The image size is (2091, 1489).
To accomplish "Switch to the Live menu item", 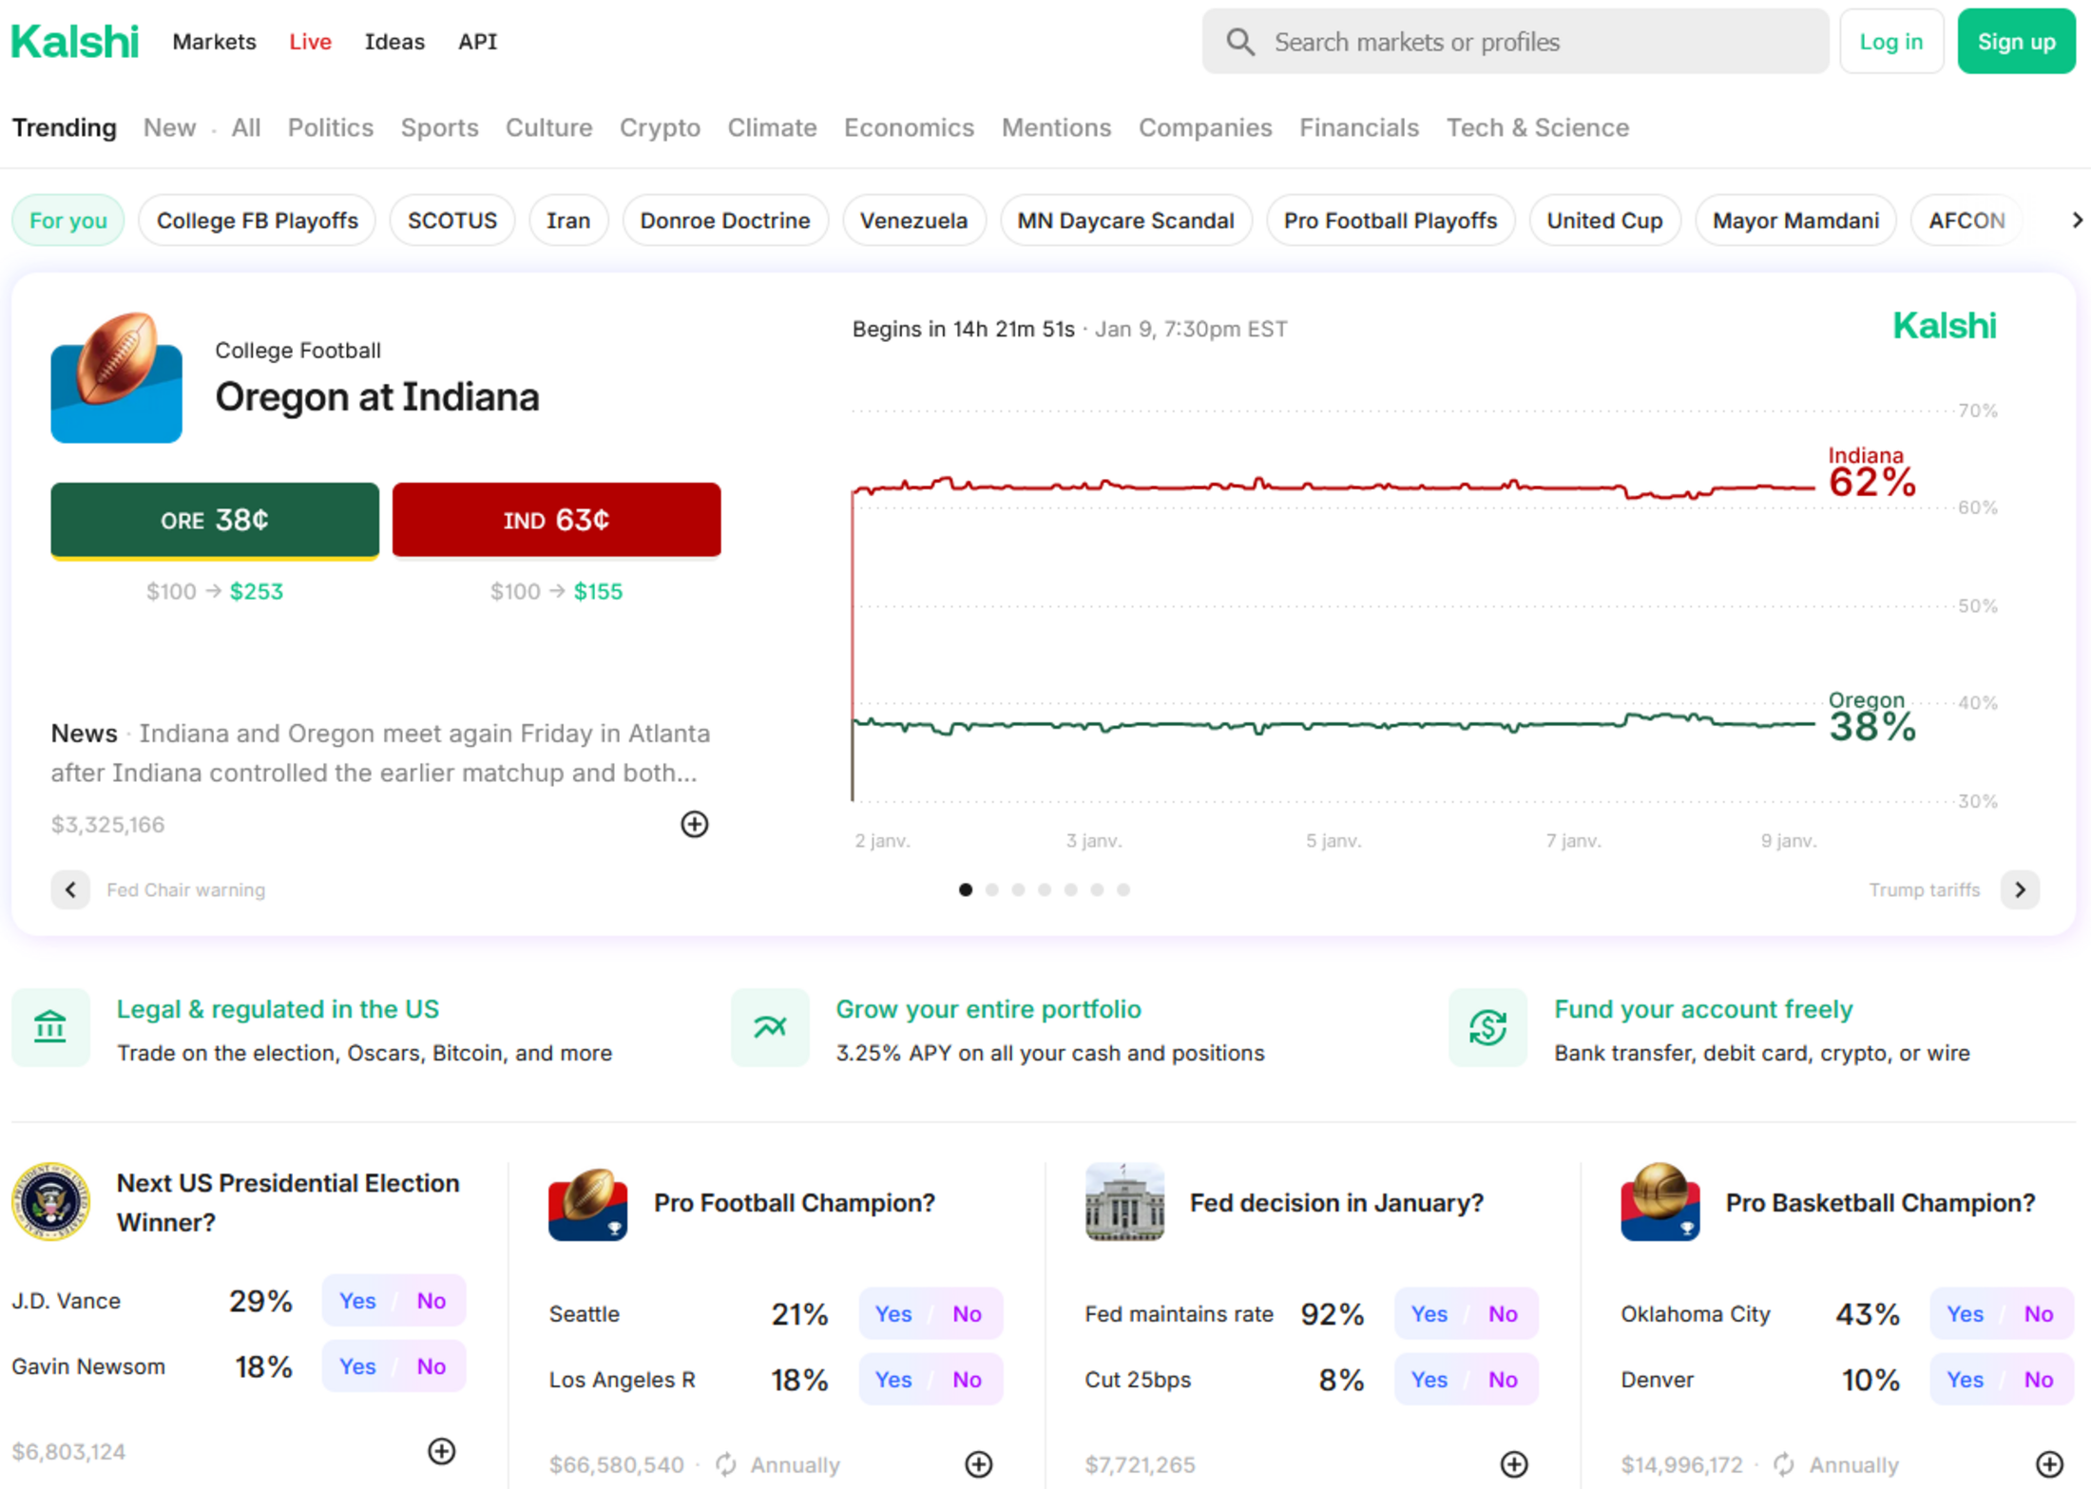I will click(310, 42).
